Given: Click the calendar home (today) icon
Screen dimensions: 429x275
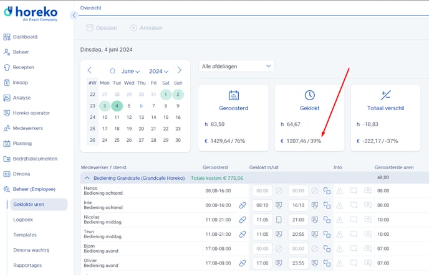Looking at the screenshot, I should (x=112, y=70).
